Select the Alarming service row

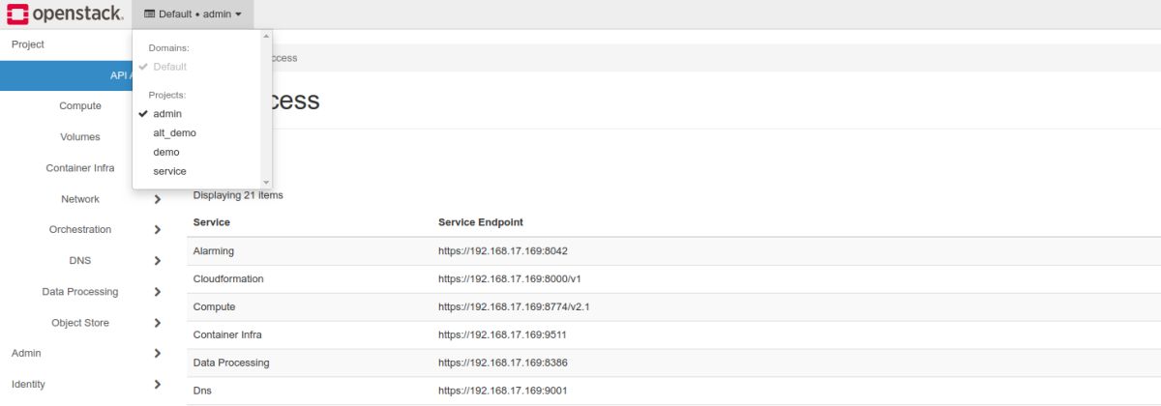coord(673,251)
